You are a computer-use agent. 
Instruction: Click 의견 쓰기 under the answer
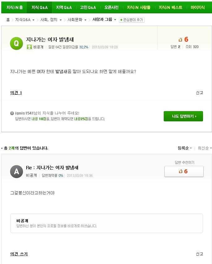(19, 254)
